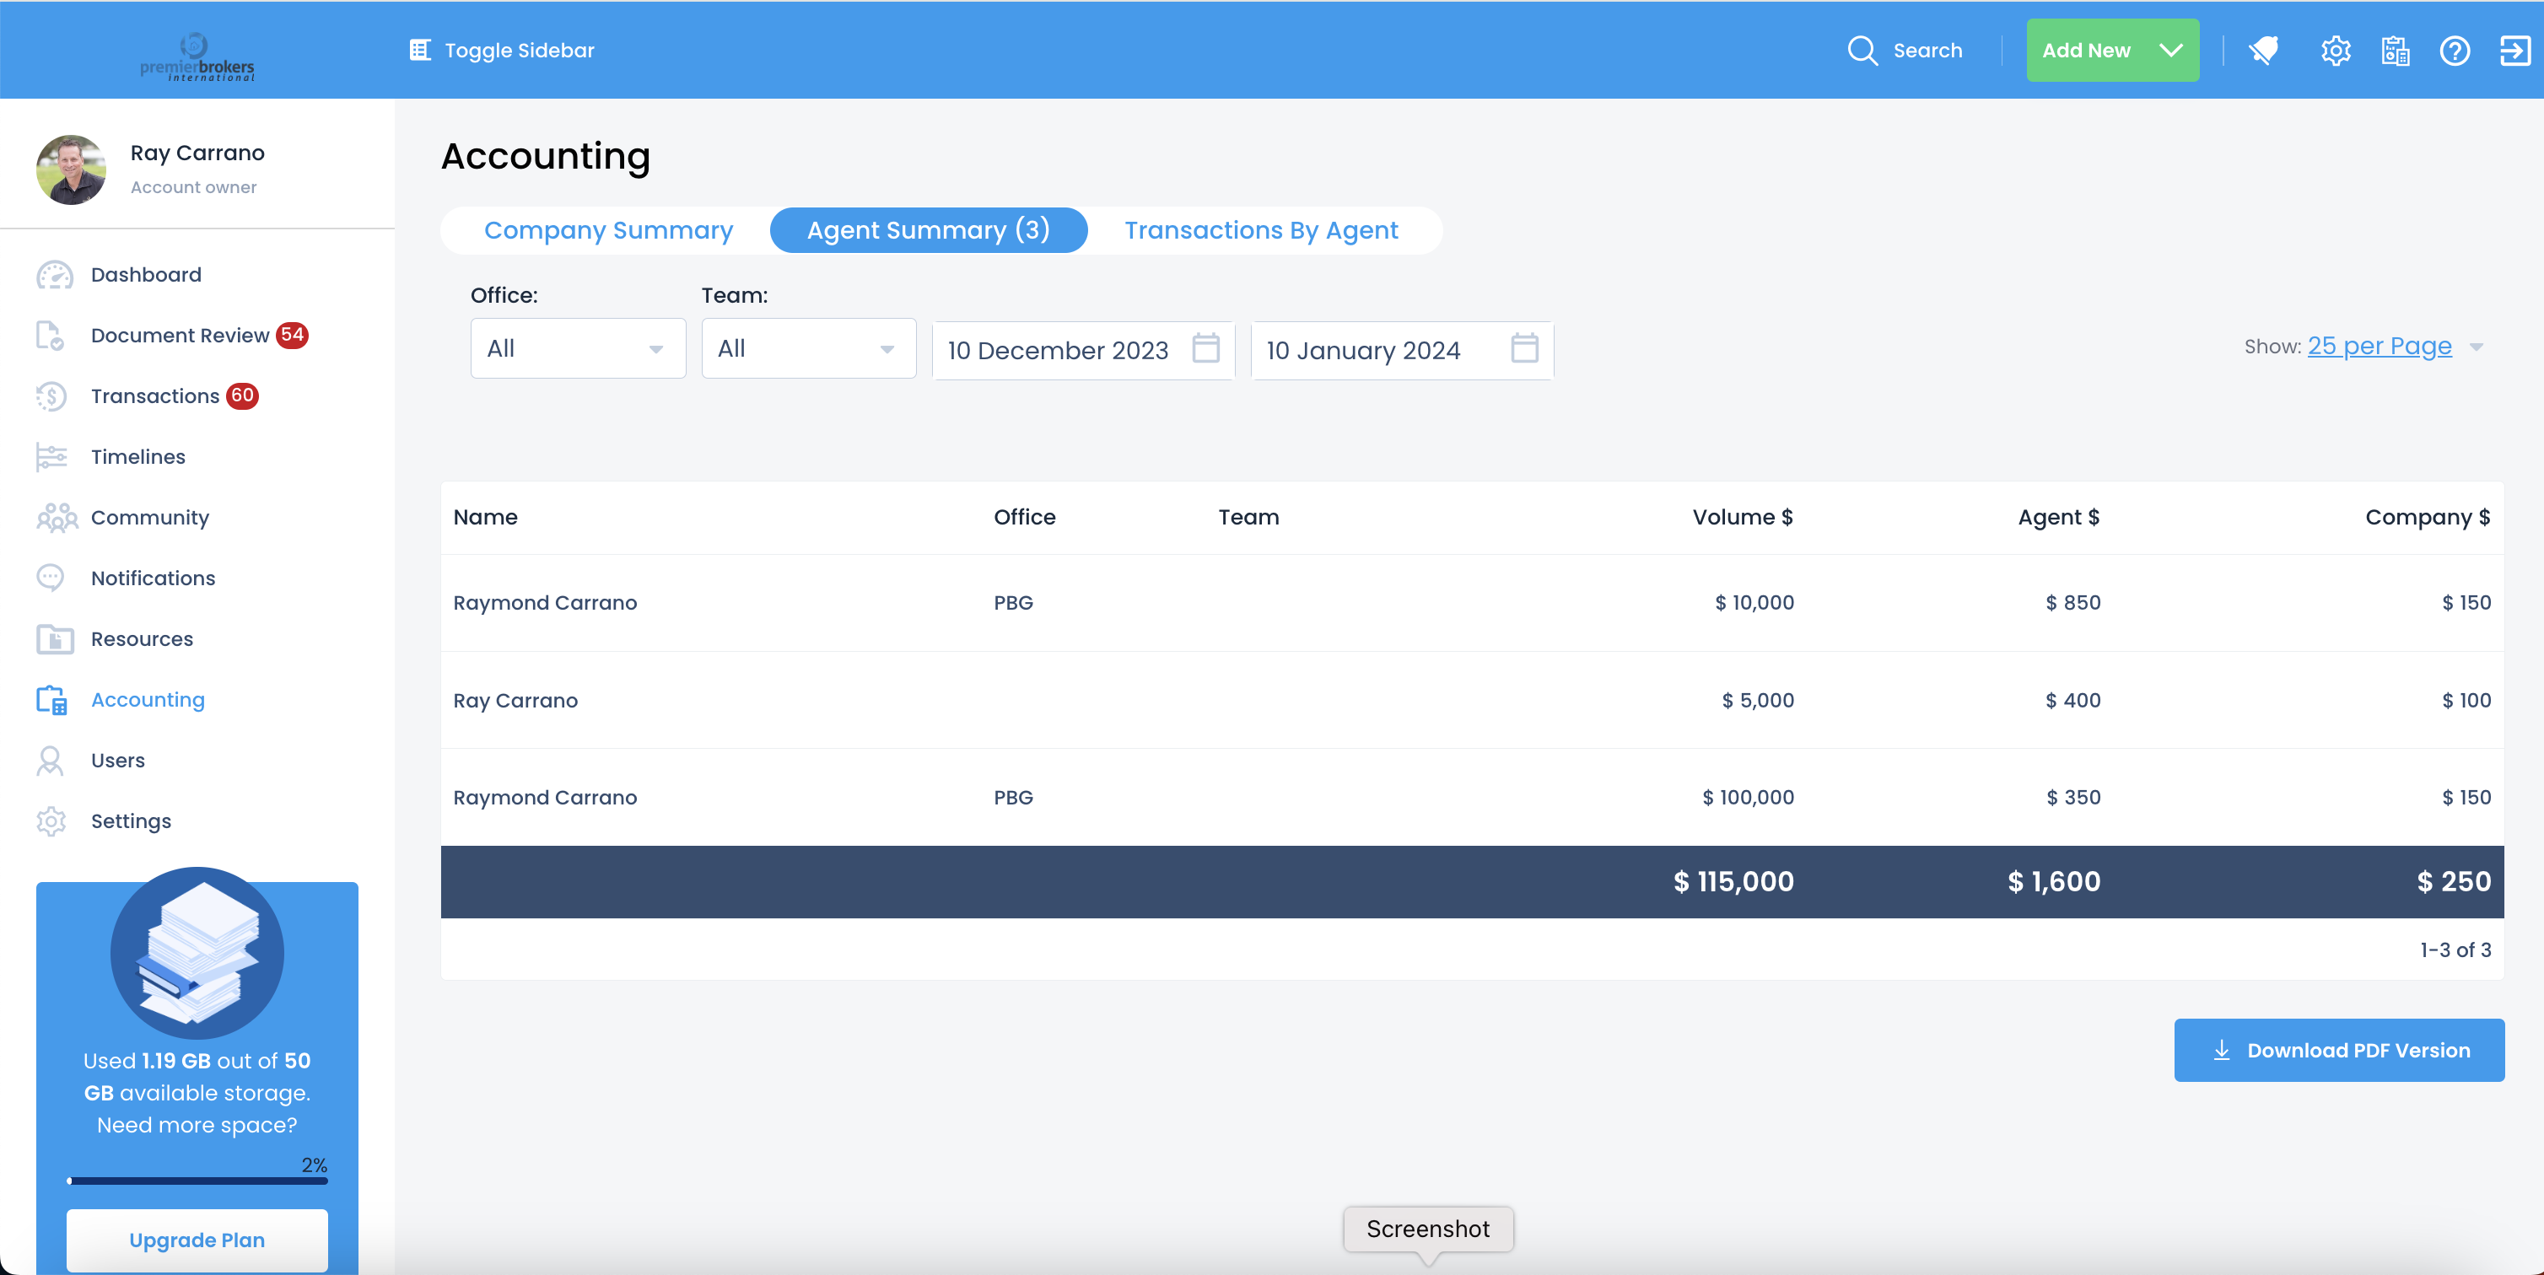This screenshot has height=1275, width=2544.
Task: Open Dashboard from the sidebar
Action: tap(146, 275)
